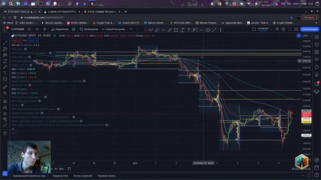Open the Скринер криптовалютных пар tab

point(29,175)
